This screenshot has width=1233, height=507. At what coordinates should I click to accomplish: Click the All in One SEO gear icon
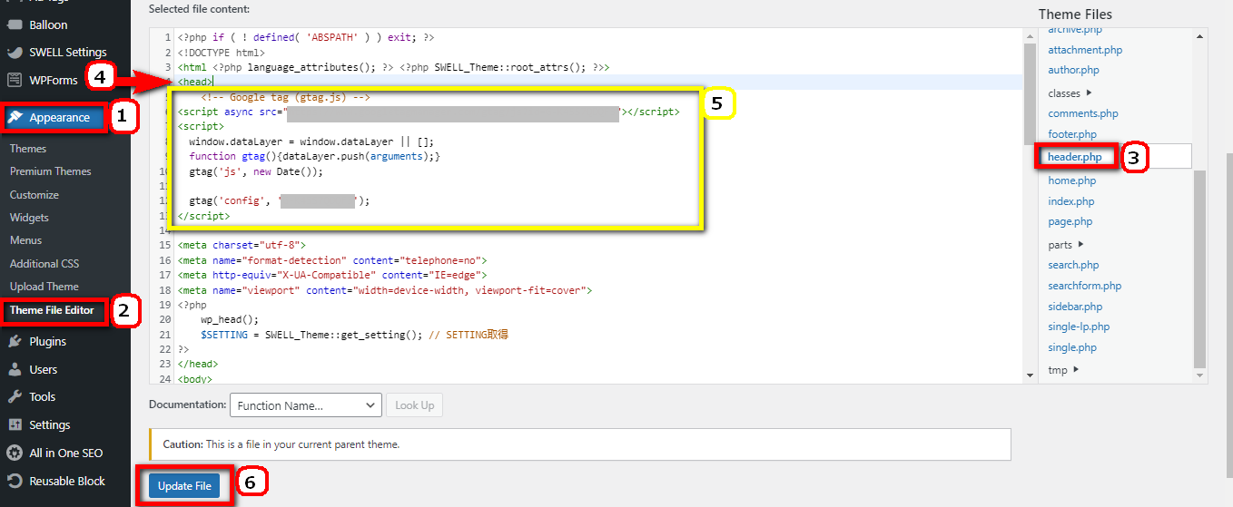(15, 453)
